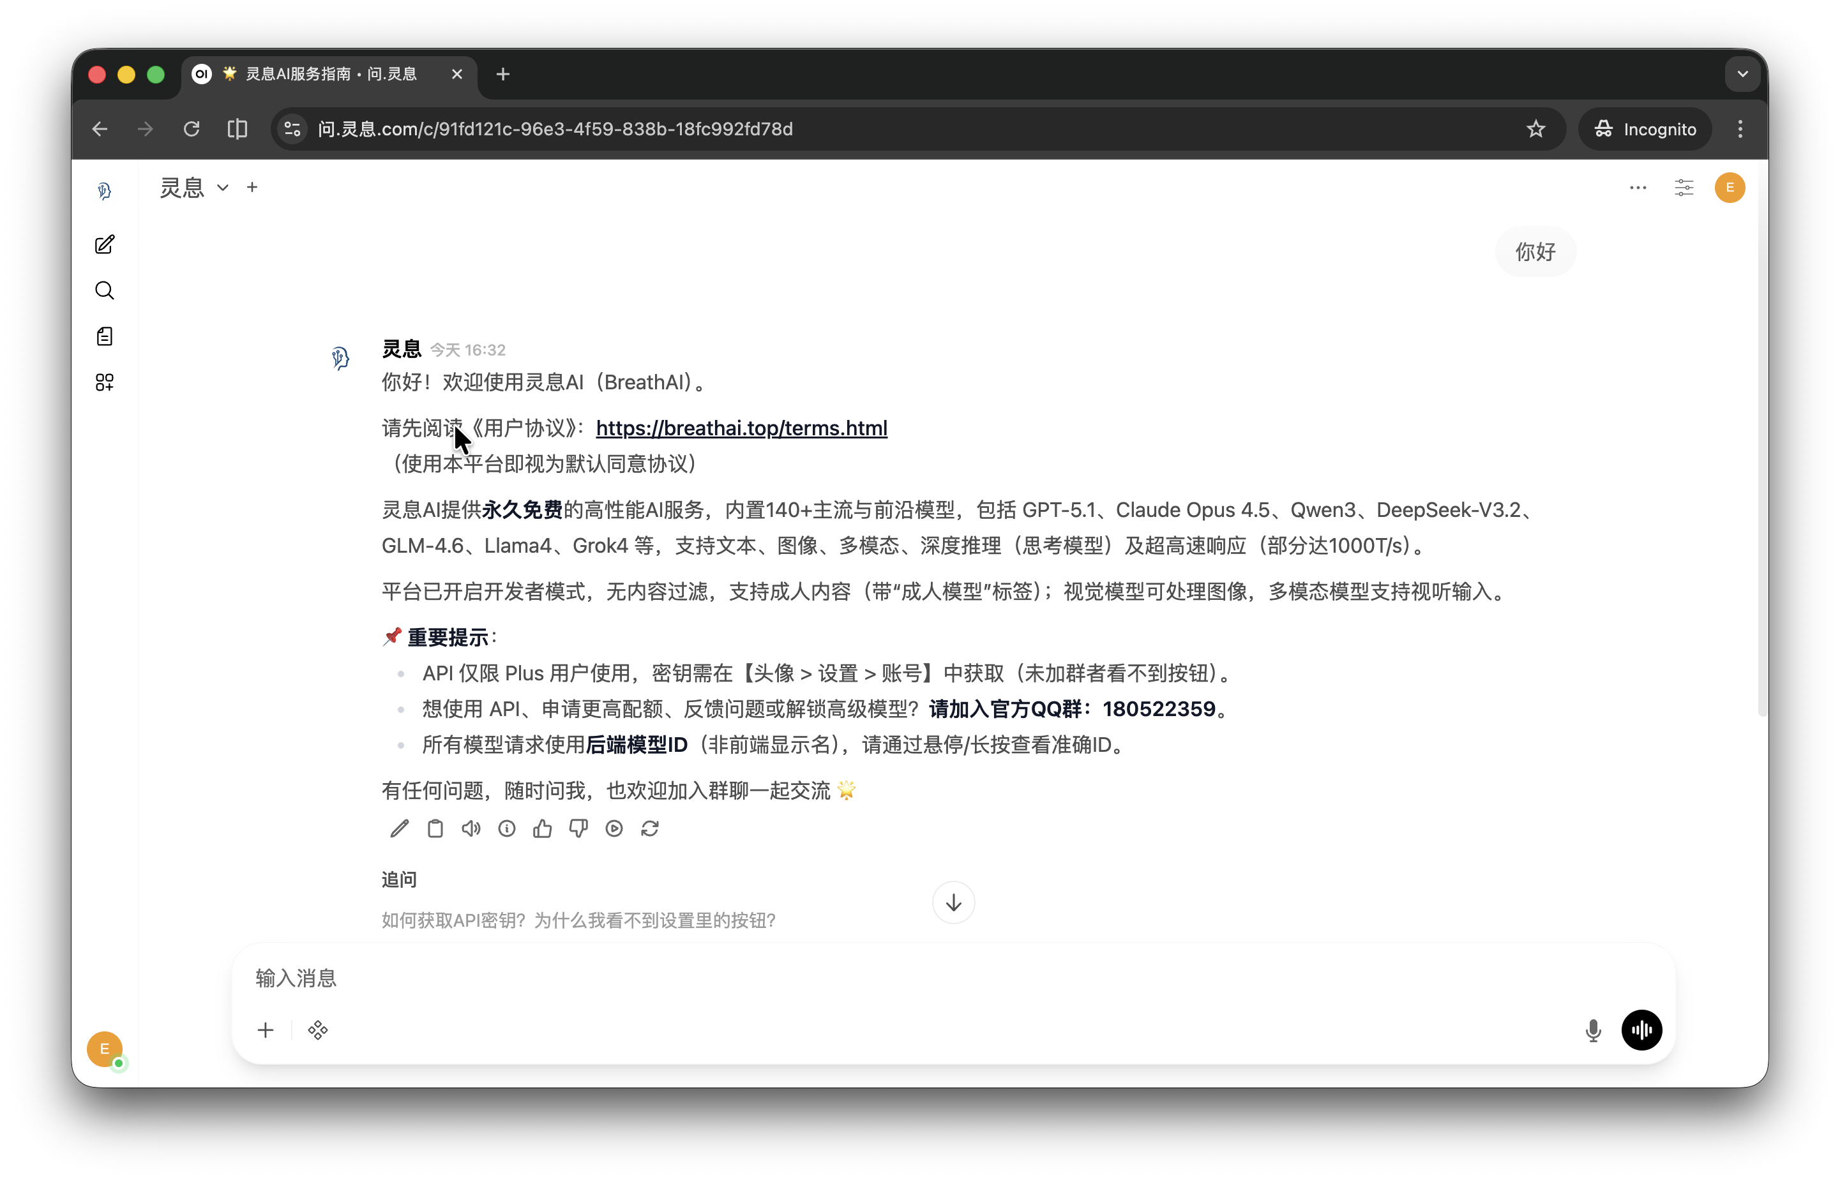Screen dimensions: 1840x1182
Task: Read the assistant message aloud
Action: coord(471,828)
